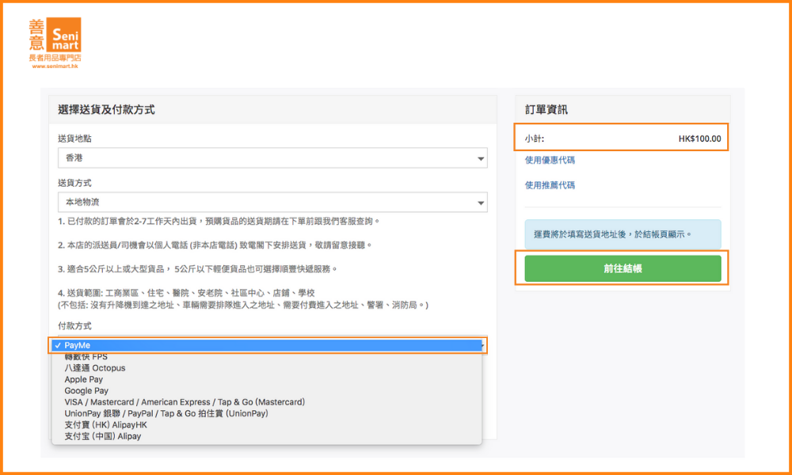
Task: Pick 支付宝 (中国) Alipay option
Action: pos(103,436)
